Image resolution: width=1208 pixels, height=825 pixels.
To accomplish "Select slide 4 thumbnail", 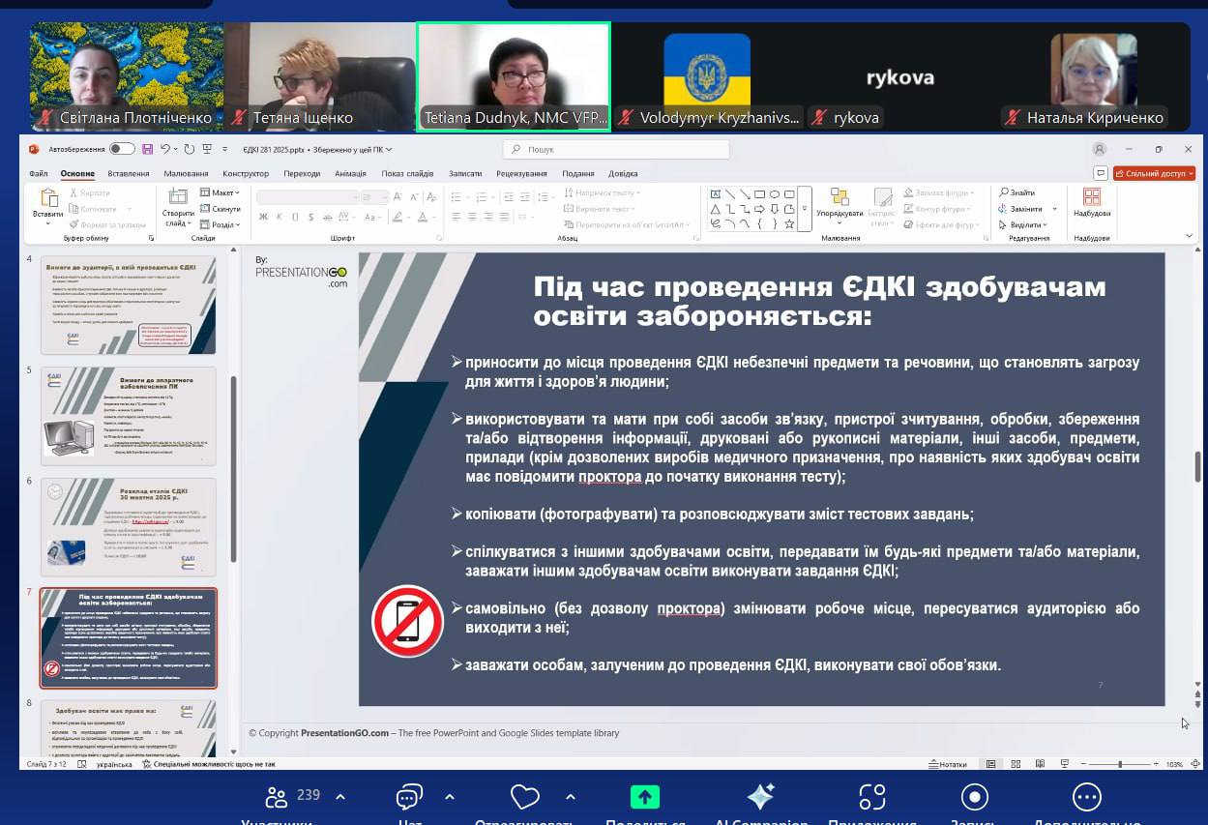I will click(129, 305).
